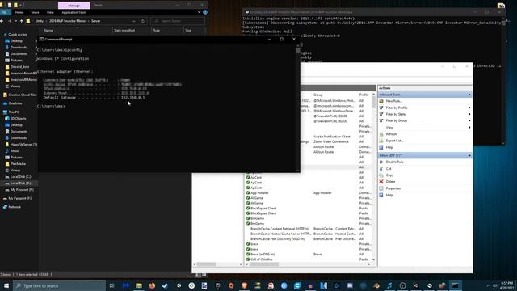Click Disable Rule action
Image resolution: width=517 pixels, height=291 pixels.
click(394, 162)
